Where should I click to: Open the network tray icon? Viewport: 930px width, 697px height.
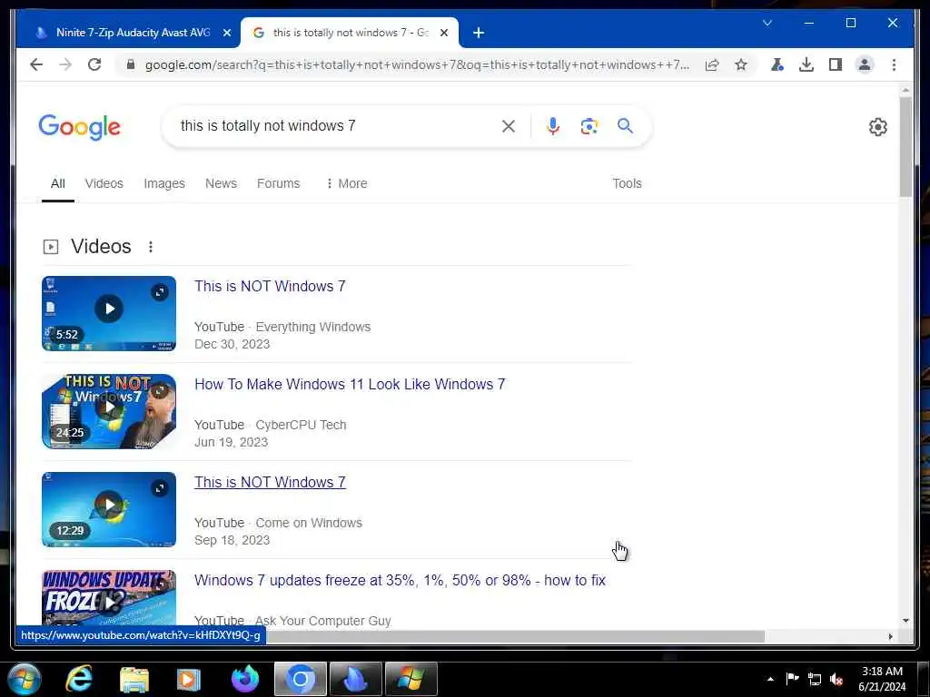coord(815,679)
